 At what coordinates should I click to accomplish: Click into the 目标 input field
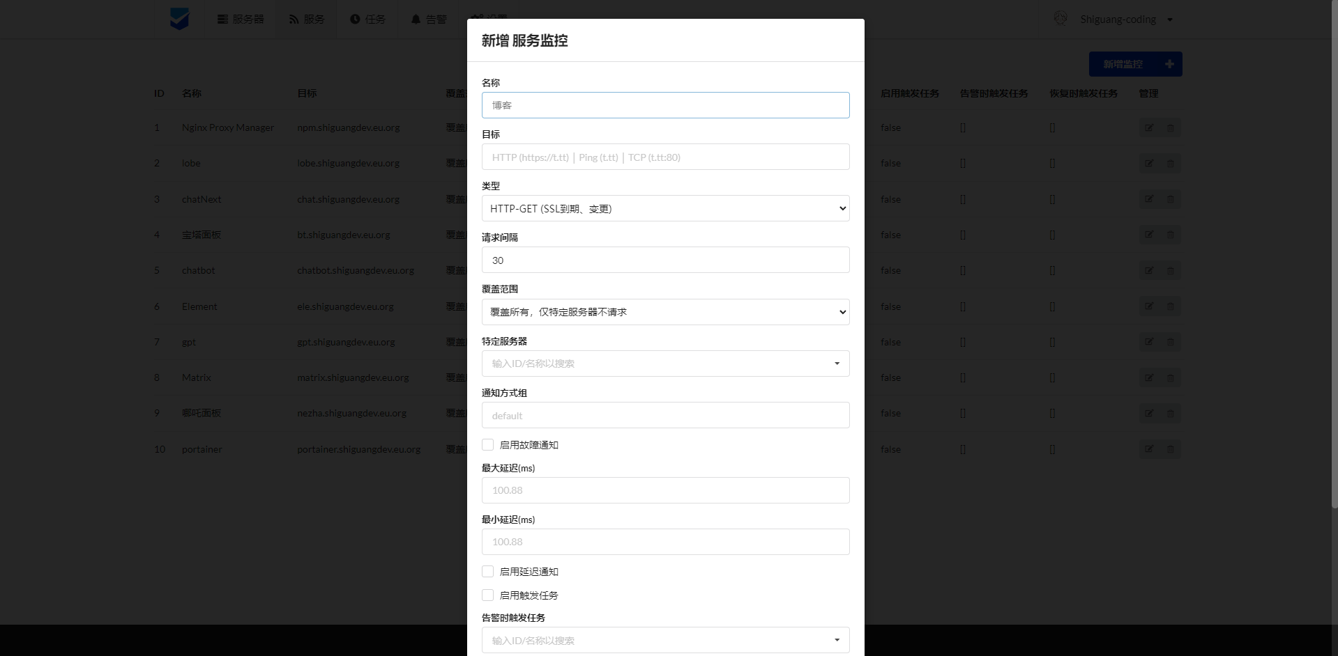[666, 157]
